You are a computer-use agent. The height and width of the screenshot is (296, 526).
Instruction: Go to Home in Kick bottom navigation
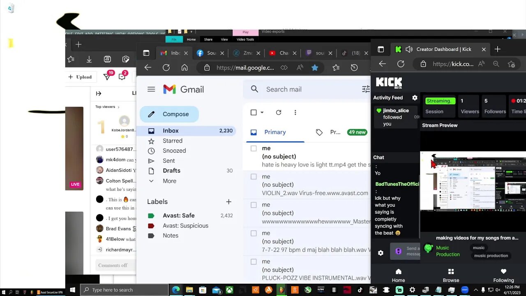pyautogui.click(x=398, y=275)
